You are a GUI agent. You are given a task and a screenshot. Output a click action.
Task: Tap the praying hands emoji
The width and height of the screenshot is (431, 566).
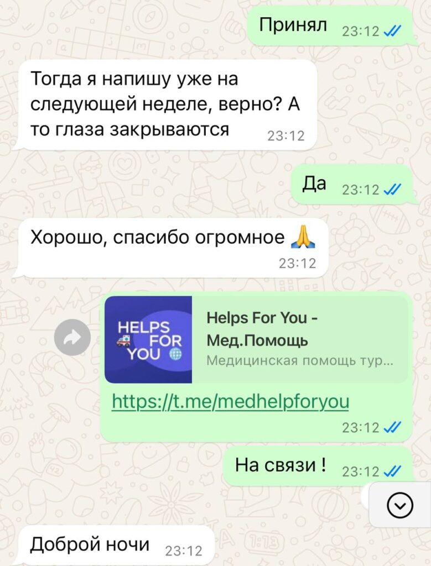point(303,237)
